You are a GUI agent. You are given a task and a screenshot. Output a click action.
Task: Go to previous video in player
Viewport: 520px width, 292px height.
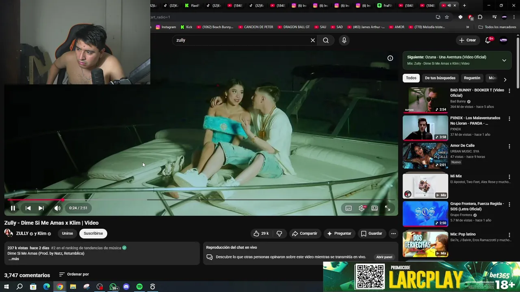[28, 208]
